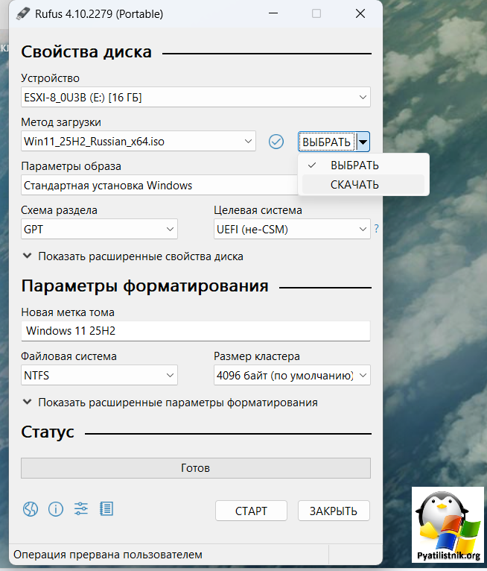Click the Pyatilistnik penguin logo
This screenshot has height=571, width=487.
pyautogui.click(x=447, y=526)
